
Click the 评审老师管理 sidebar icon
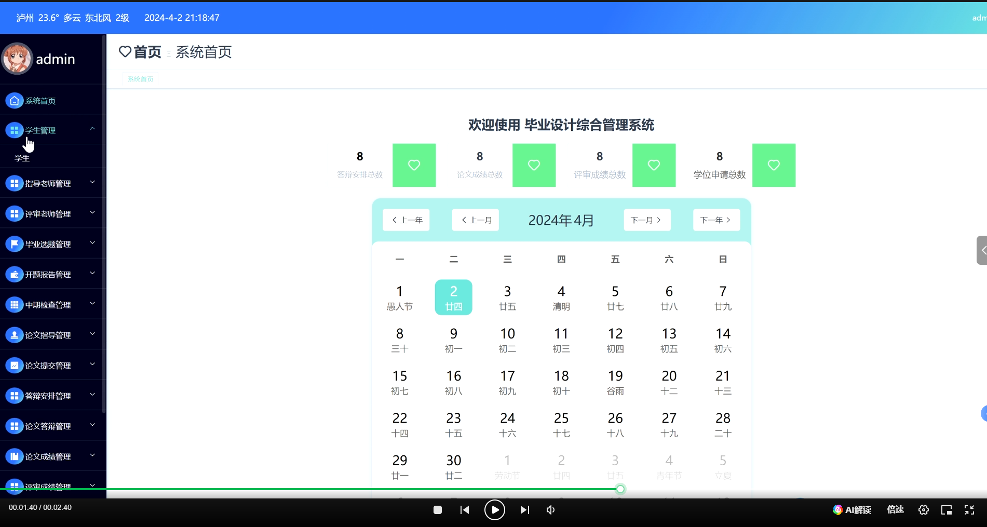15,214
